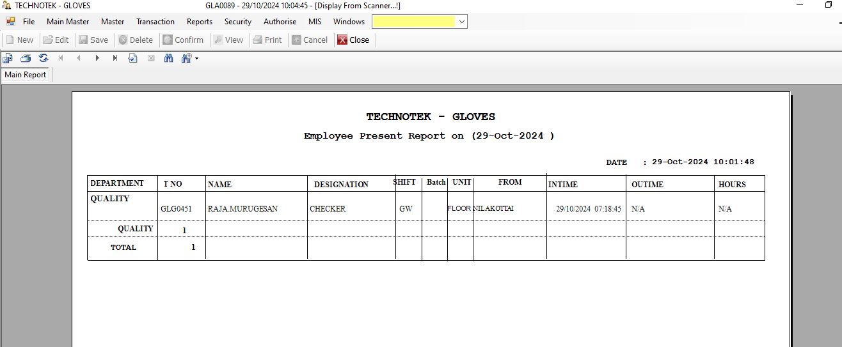Click the red Close toolbar button
The width and height of the screenshot is (842, 347).
coord(353,40)
